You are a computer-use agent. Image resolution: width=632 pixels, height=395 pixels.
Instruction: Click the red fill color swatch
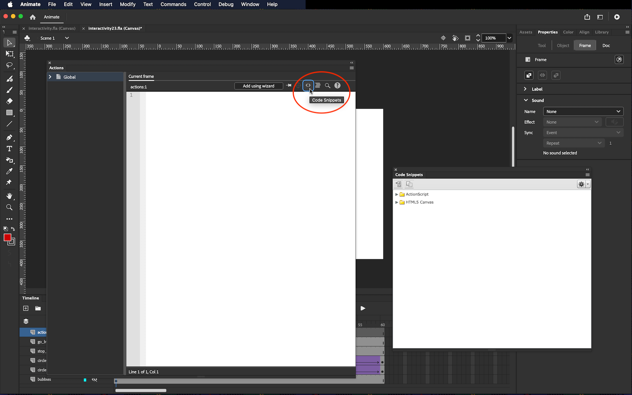click(7, 237)
